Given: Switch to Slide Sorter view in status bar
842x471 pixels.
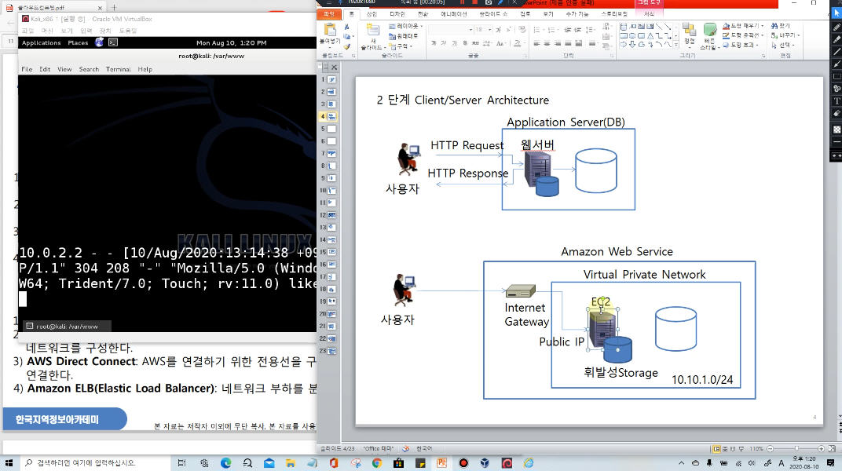Looking at the screenshot, I should tap(725, 448).
